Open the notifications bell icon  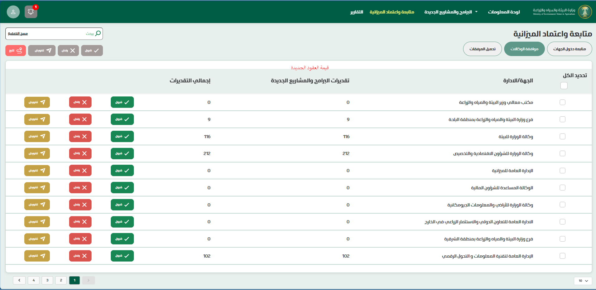point(31,12)
